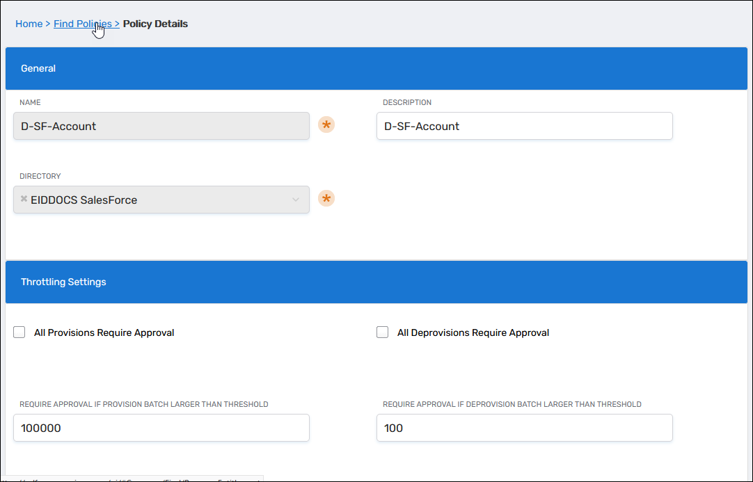Click the provision batch threshold field 100000
Viewport: 753px width, 482px height.
tap(161, 428)
